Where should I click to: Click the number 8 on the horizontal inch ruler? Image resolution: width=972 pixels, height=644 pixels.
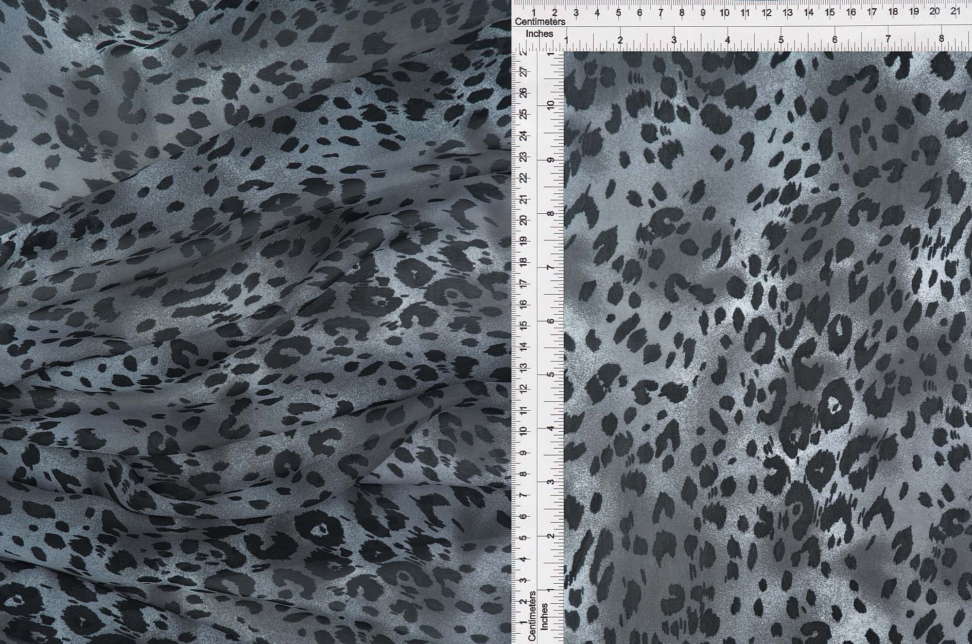point(941,39)
